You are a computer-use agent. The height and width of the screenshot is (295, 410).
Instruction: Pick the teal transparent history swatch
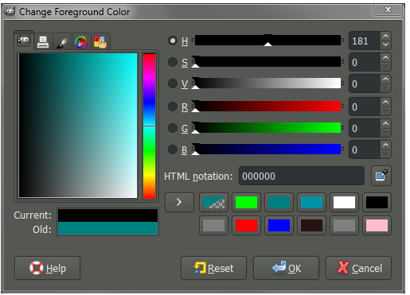point(213,203)
